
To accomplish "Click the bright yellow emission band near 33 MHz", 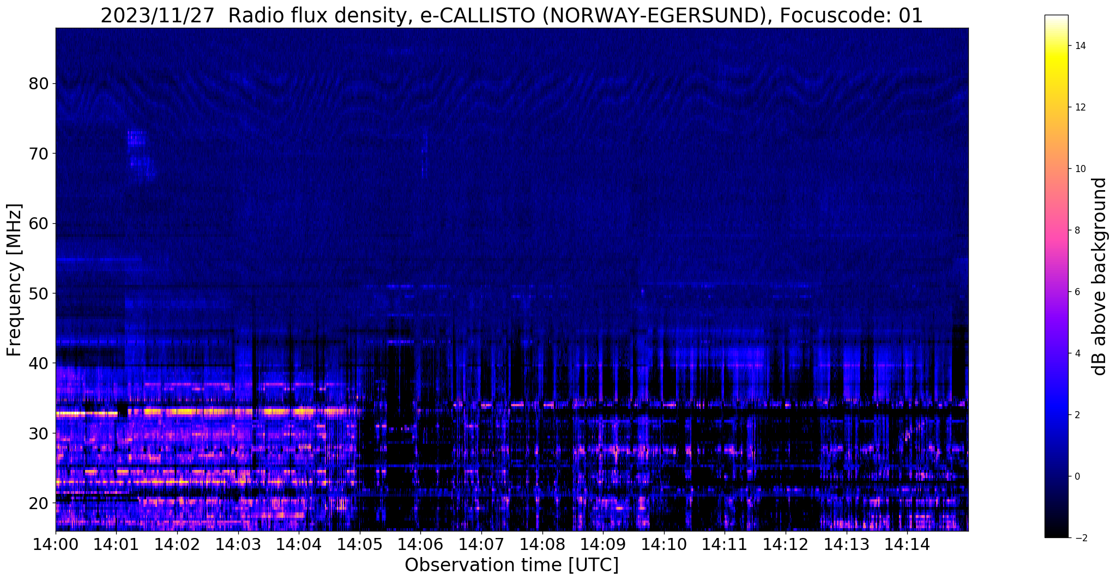I will coord(207,412).
